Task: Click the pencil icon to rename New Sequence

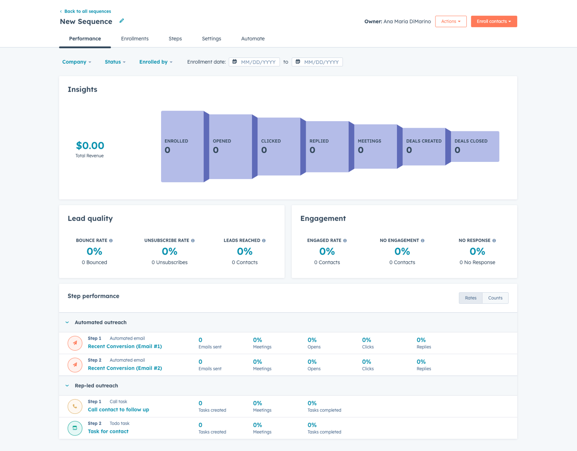Action: pyautogui.click(x=121, y=21)
